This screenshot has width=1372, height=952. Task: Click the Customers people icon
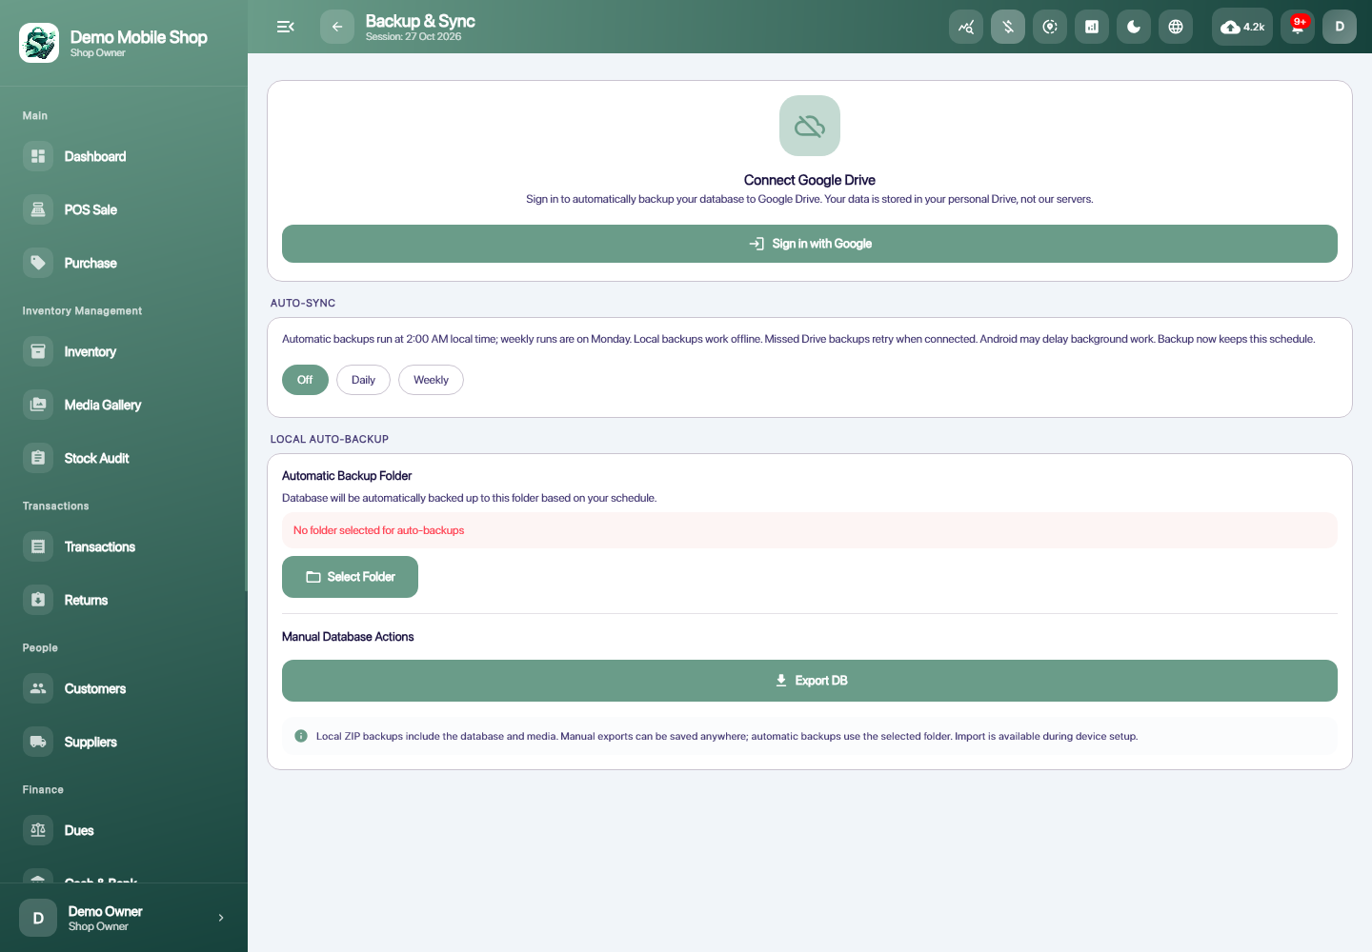[x=38, y=688]
